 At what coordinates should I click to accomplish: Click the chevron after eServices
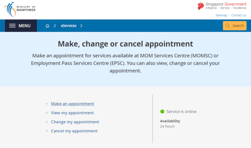[x=81, y=26]
